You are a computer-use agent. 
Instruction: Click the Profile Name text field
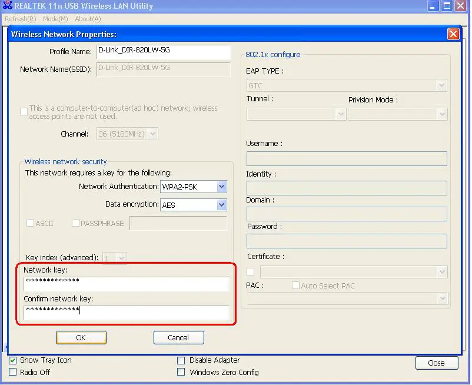click(163, 52)
